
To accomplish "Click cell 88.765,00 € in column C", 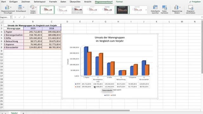I will [x=51, y=47].
